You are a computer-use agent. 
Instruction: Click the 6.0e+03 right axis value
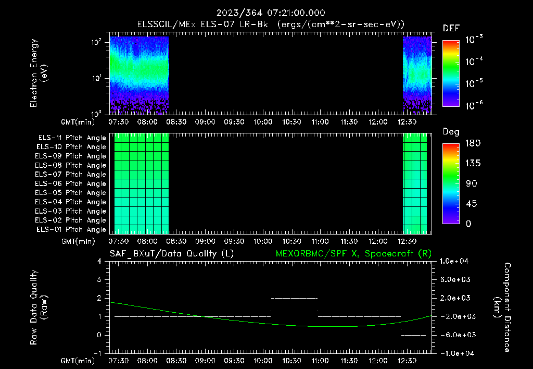[x=455, y=279]
